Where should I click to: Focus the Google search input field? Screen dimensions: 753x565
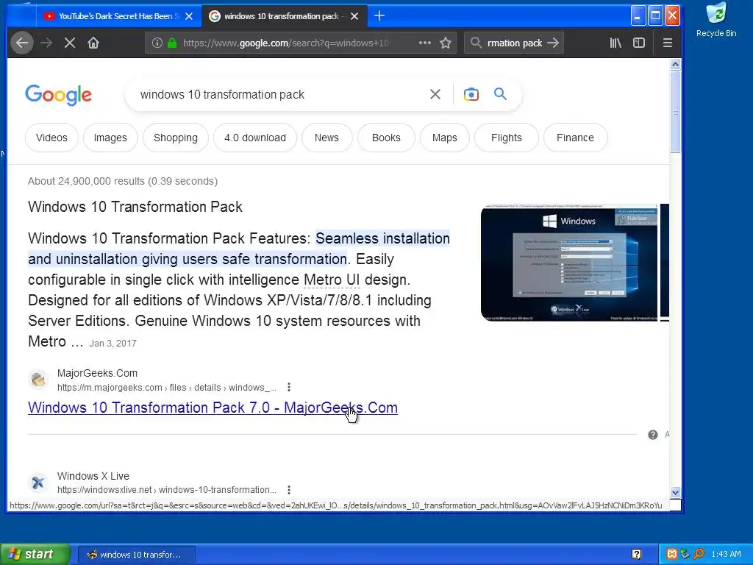point(279,95)
